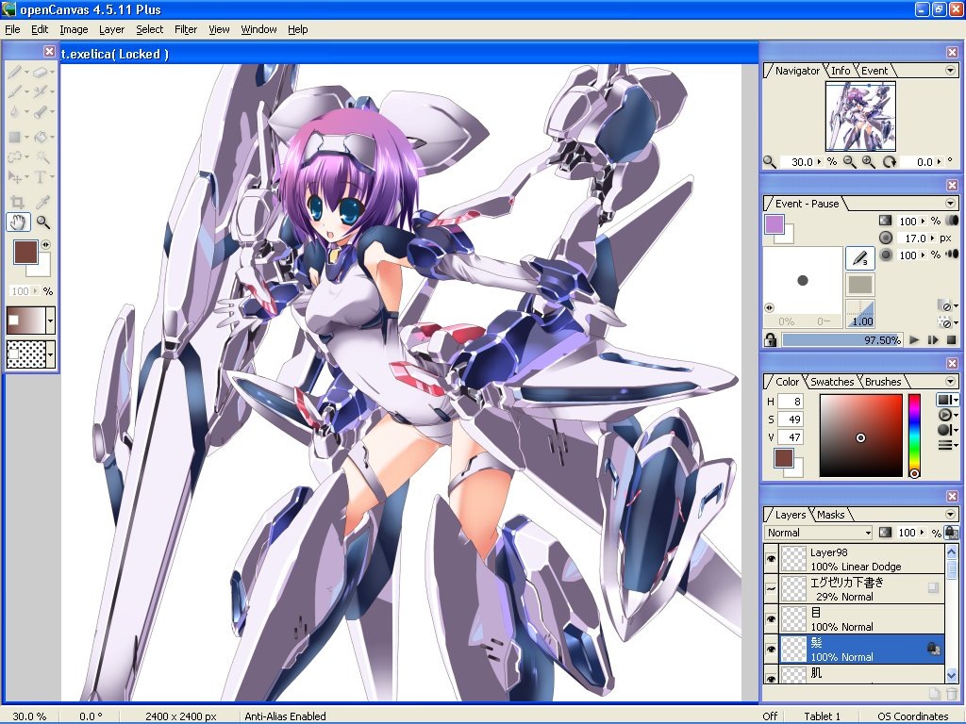The width and height of the screenshot is (966, 724).
Task: Select the rectangle shape tool
Action: pyautogui.click(x=15, y=137)
